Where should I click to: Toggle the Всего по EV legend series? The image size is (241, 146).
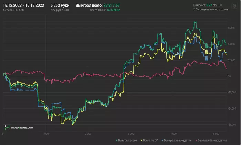click(150, 141)
